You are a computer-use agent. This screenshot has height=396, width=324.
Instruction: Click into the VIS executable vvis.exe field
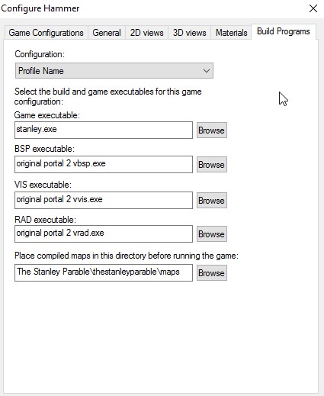pyautogui.click(x=104, y=200)
